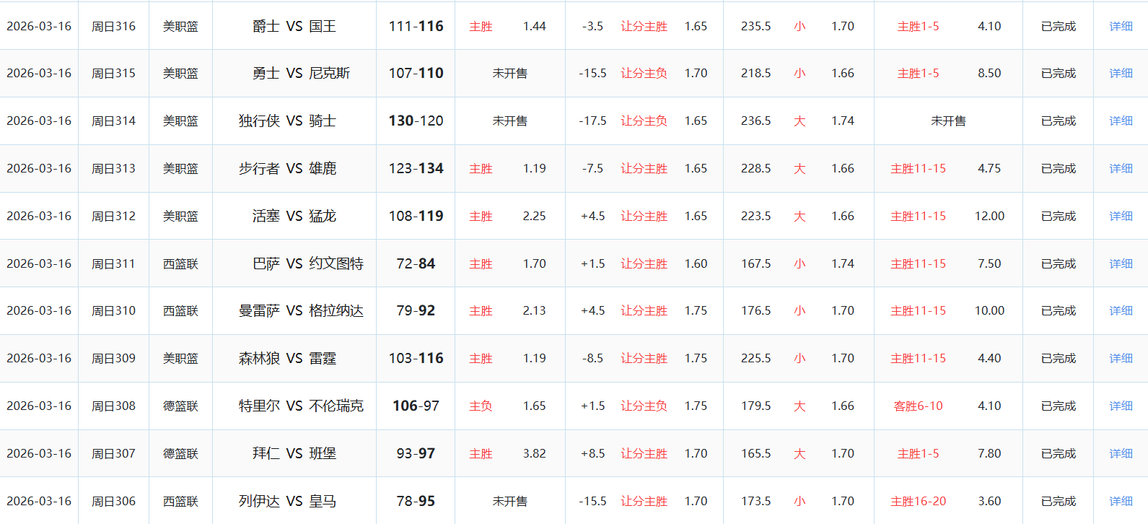The image size is (1148, 524).
Task: View details of 巴萨 VS 约文图特 game
Action: click(x=1121, y=263)
